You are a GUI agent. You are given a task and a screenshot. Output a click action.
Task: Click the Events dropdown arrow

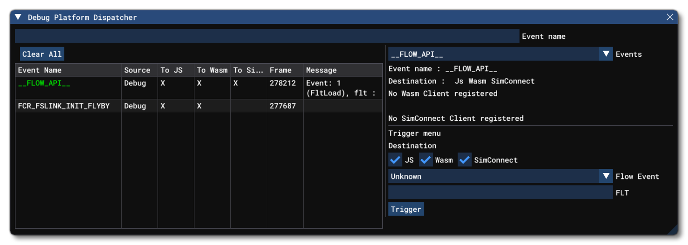606,54
